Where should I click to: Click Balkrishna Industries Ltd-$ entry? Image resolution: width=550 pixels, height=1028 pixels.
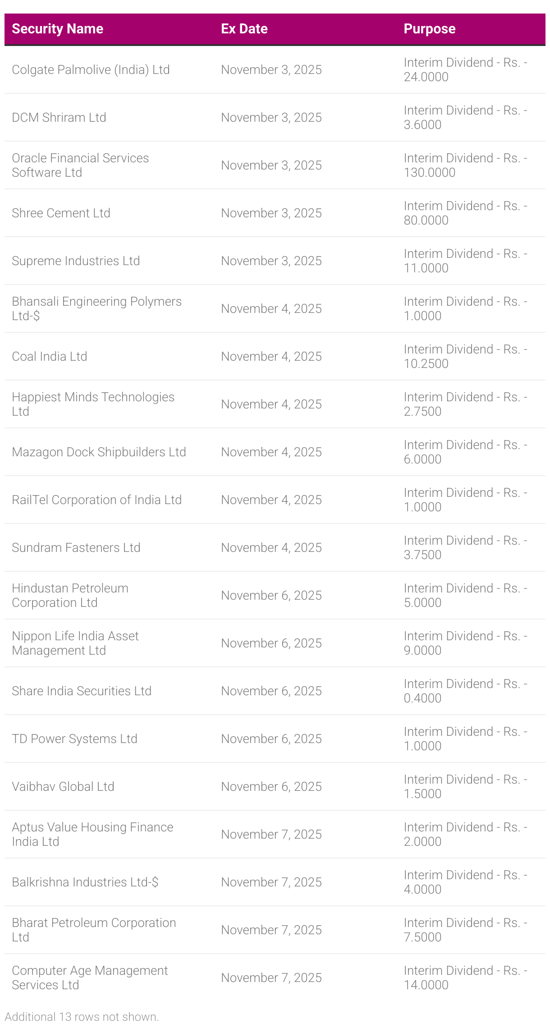85,882
